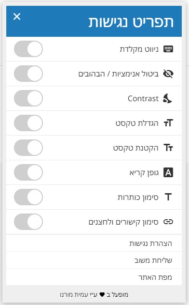This screenshot has width=189, height=305.
Task: Switch on the הגדלת טקסט toggle
Action: click(x=28, y=123)
